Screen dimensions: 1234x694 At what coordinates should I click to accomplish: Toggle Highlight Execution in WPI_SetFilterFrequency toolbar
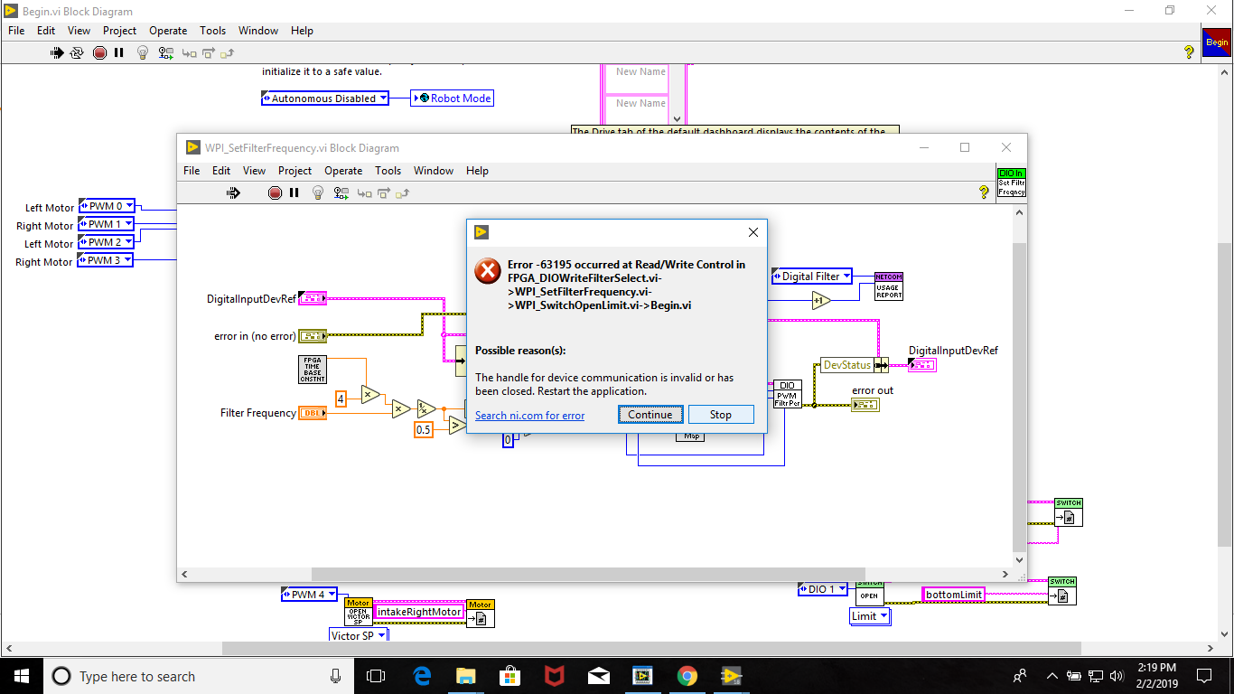click(x=317, y=192)
